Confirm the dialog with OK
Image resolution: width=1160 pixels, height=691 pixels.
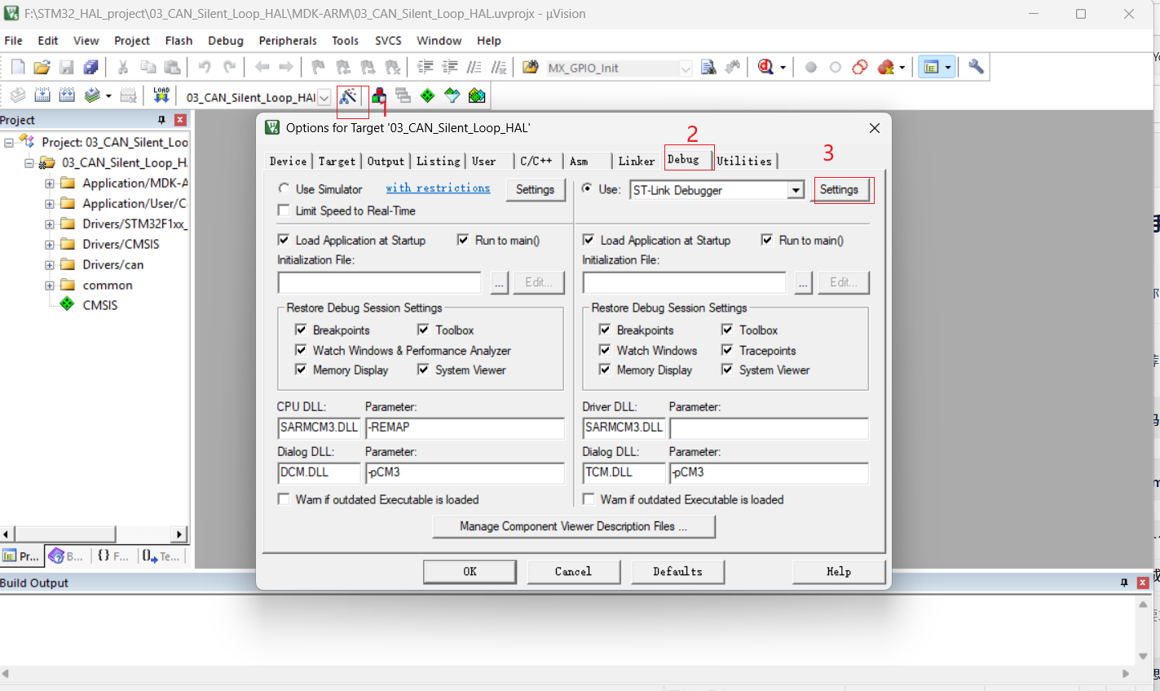tap(470, 572)
